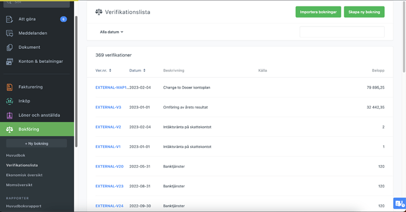The width and height of the screenshot is (406, 212).
Task: Click '369 verifikationer' count text
Action: 114,55
